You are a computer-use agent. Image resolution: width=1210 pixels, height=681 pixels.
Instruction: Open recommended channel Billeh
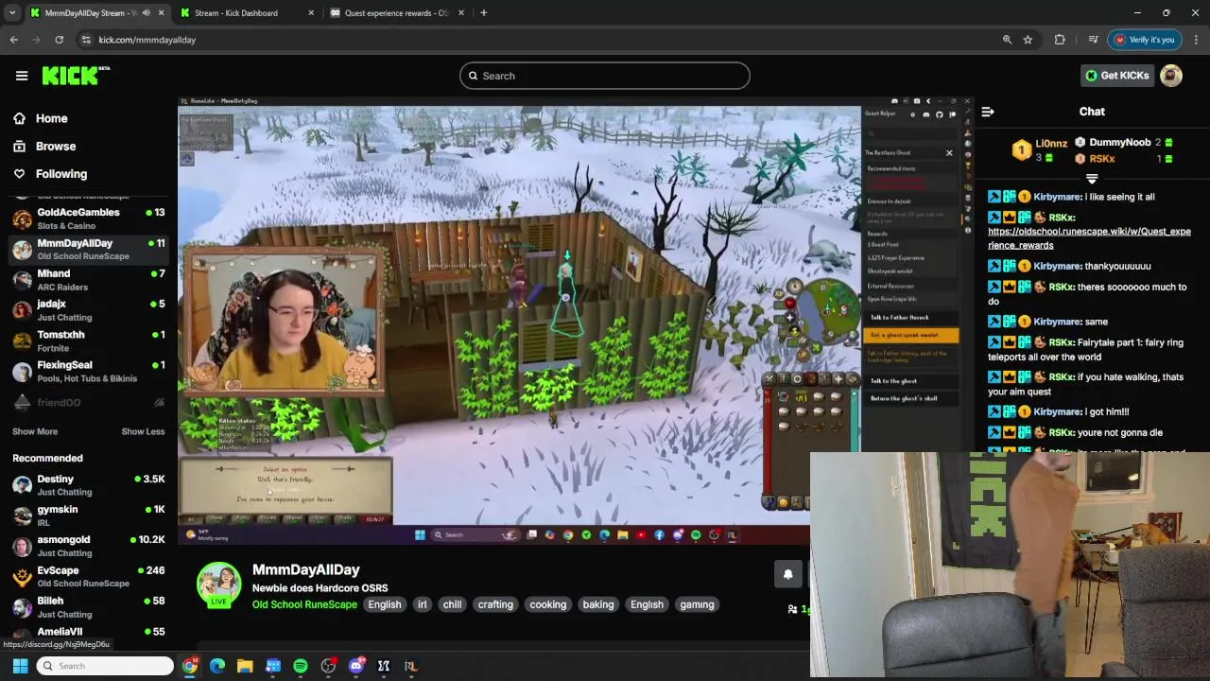click(88, 607)
